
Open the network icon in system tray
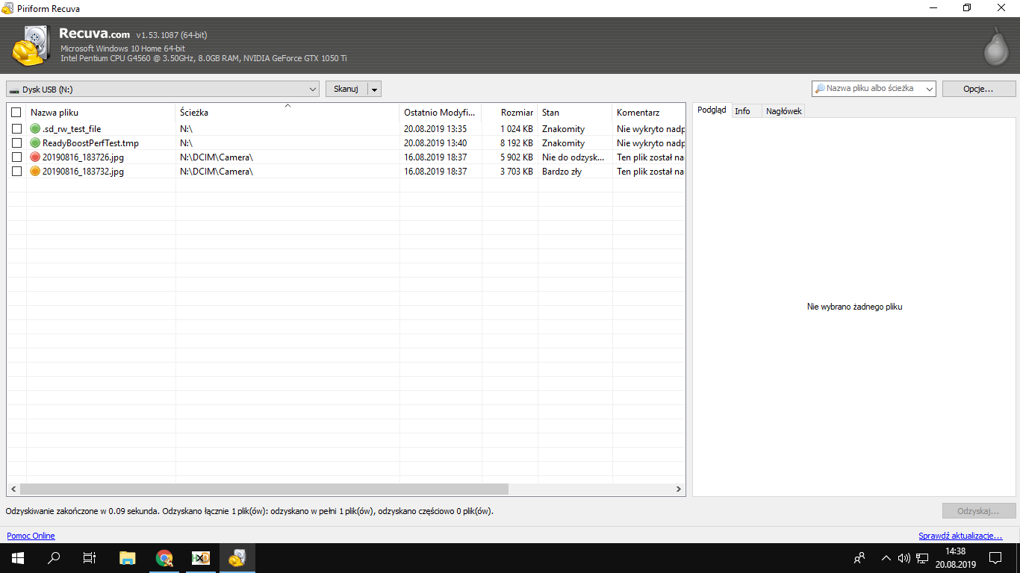[922, 558]
